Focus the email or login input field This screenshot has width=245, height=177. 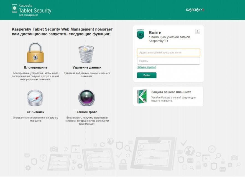click(168, 52)
